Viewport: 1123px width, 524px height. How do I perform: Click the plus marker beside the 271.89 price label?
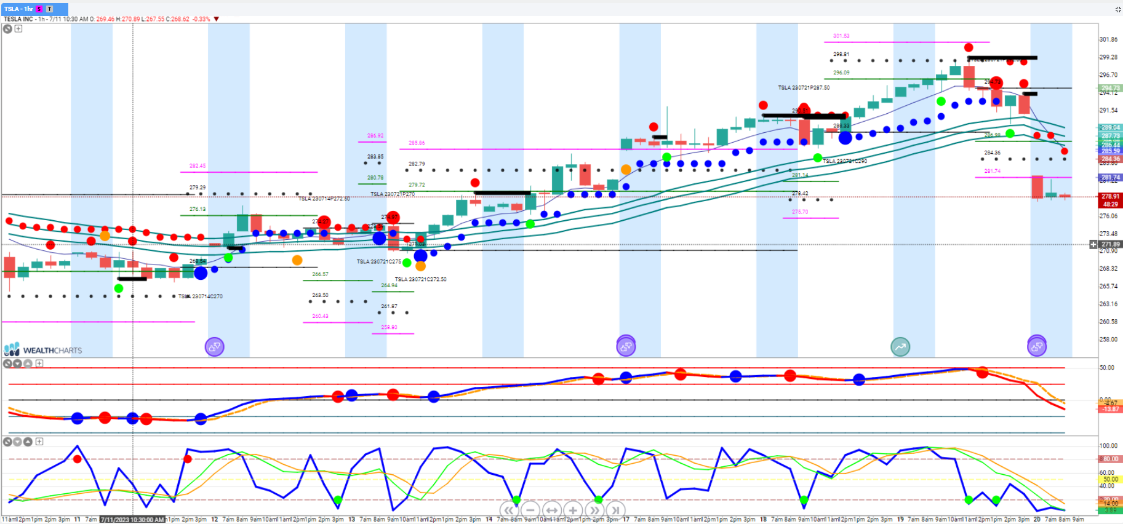(x=1093, y=244)
